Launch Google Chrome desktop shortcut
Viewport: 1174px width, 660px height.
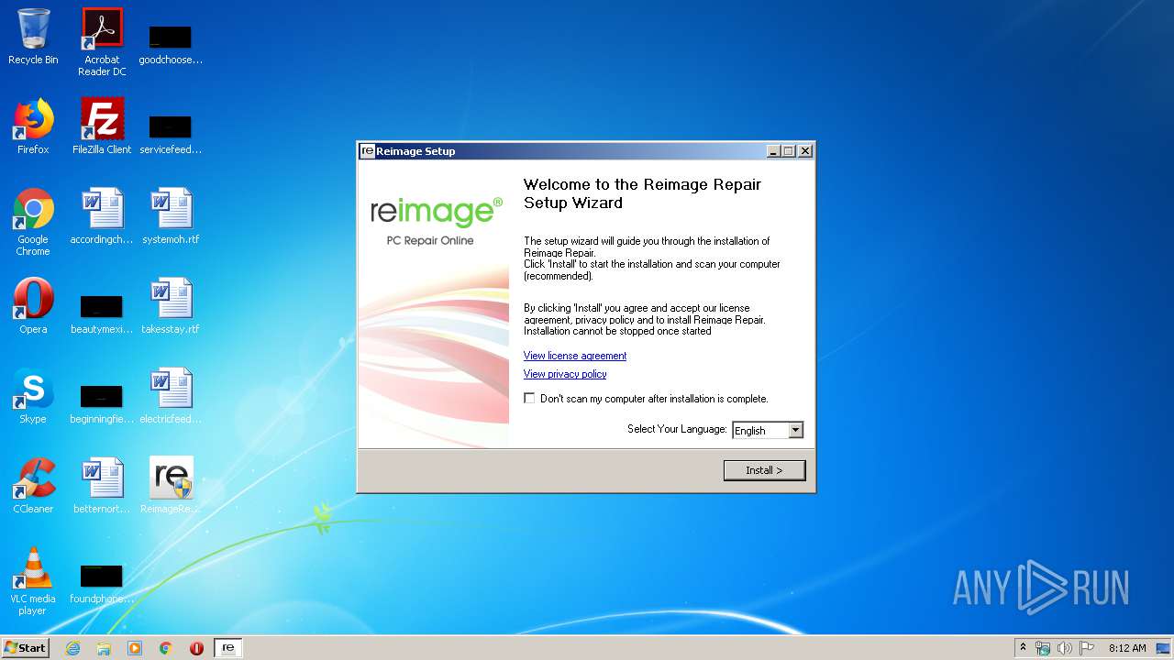pyautogui.click(x=33, y=223)
